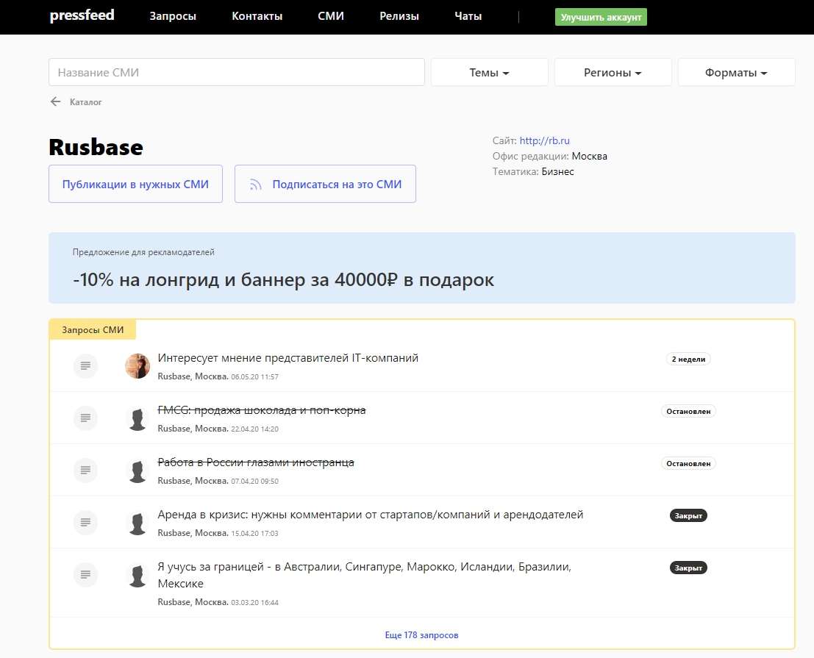This screenshot has width=814, height=658.
Task: Click the document icon beside Аренда в кризис
Action: (85, 523)
